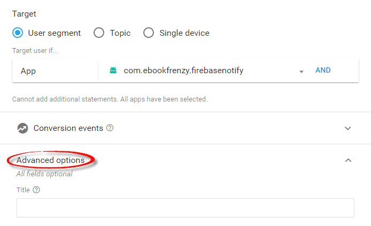
Task: Click the Target section heading
Action: click(x=24, y=14)
